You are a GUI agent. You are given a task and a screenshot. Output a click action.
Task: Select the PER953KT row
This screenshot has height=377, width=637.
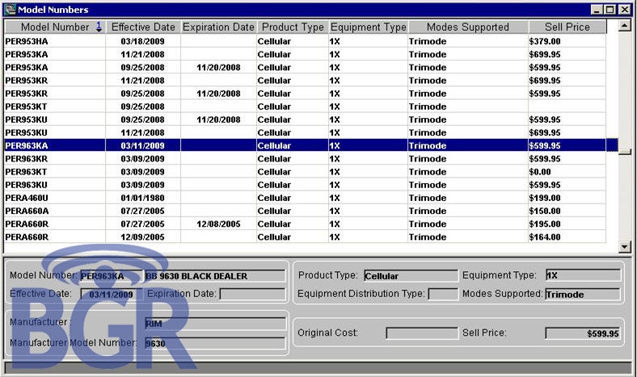point(305,107)
